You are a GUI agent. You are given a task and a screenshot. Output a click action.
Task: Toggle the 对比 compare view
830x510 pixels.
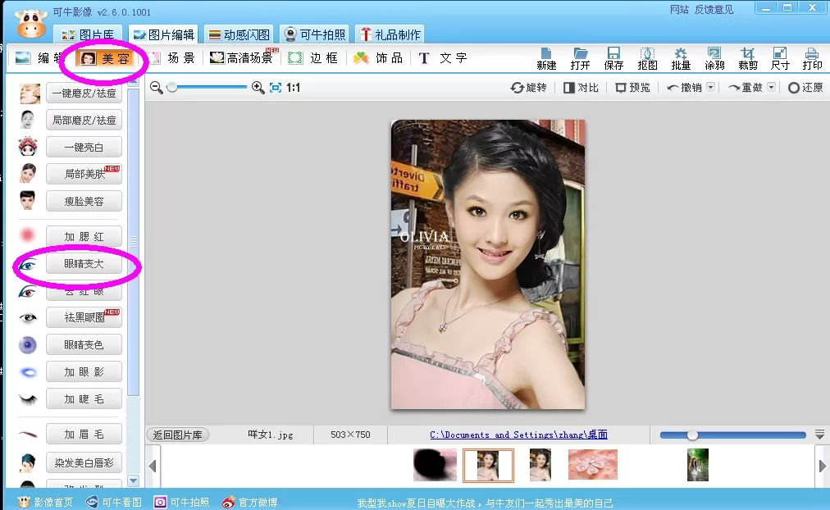581,87
